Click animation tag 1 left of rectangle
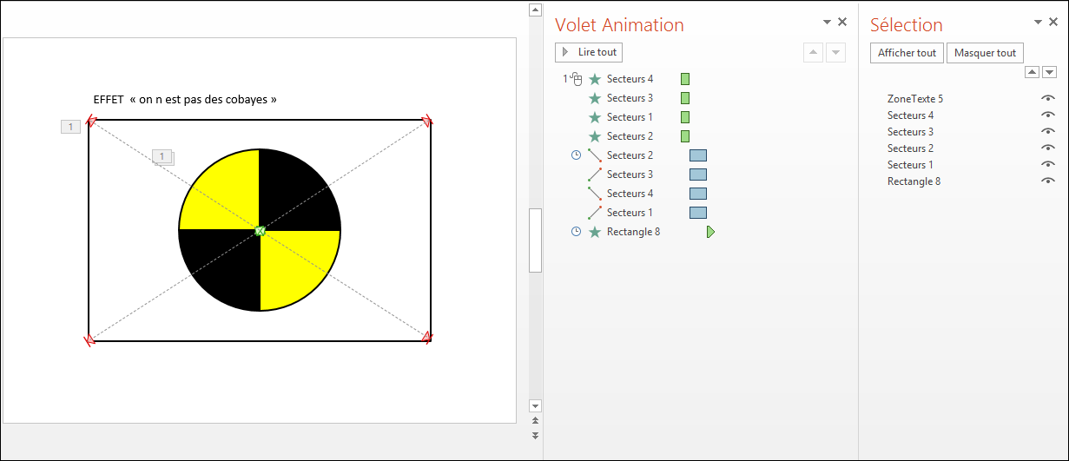The image size is (1069, 461). point(70,127)
